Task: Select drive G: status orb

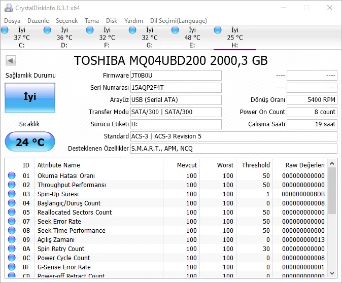Action: coord(132,30)
